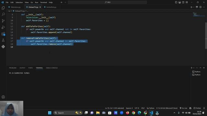
Task: Open the Help menu
Action: [51, 2]
